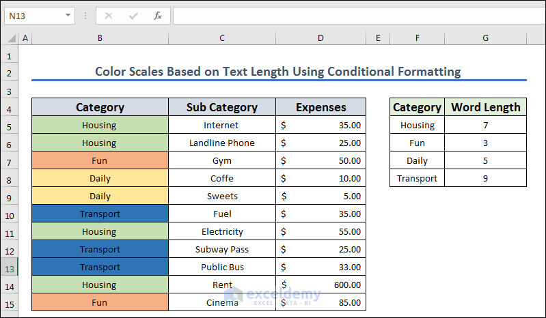Click the blue Transport cell in row 10
This screenshot has width=546, height=318.
pos(100,214)
